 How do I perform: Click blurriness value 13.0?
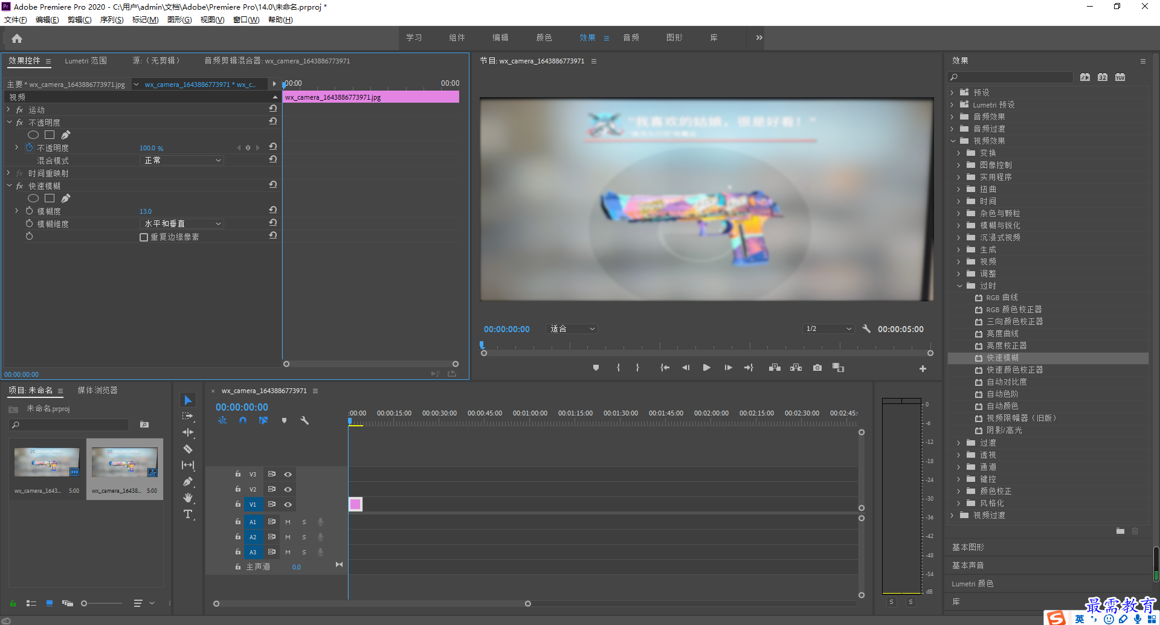click(146, 211)
